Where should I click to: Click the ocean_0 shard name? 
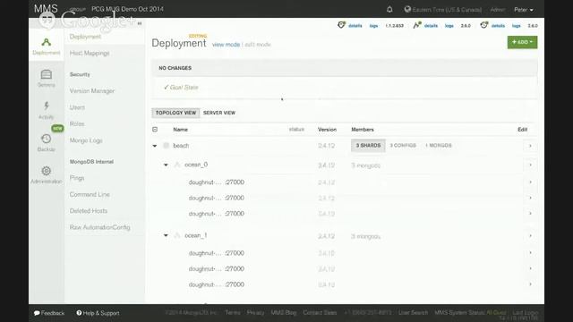(x=196, y=165)
